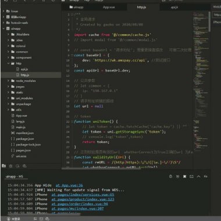Expand the .hbuilderx folder
The height and width of the screenshot is (221, 221).
pyautogui.click(x=8, y=34)
